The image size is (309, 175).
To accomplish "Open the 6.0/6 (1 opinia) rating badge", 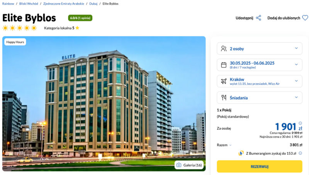I will (80, 18).
